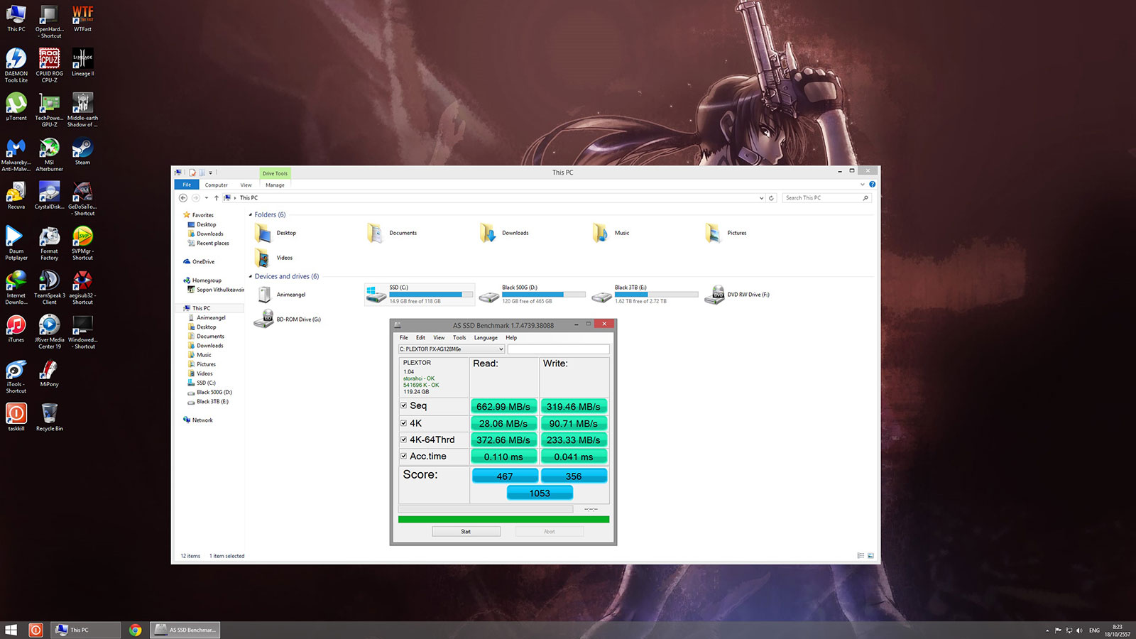Open the Tools menu in AS SSD Benchmark
The height and width of the screenshot is (639, 1136).
coord(459,338)
